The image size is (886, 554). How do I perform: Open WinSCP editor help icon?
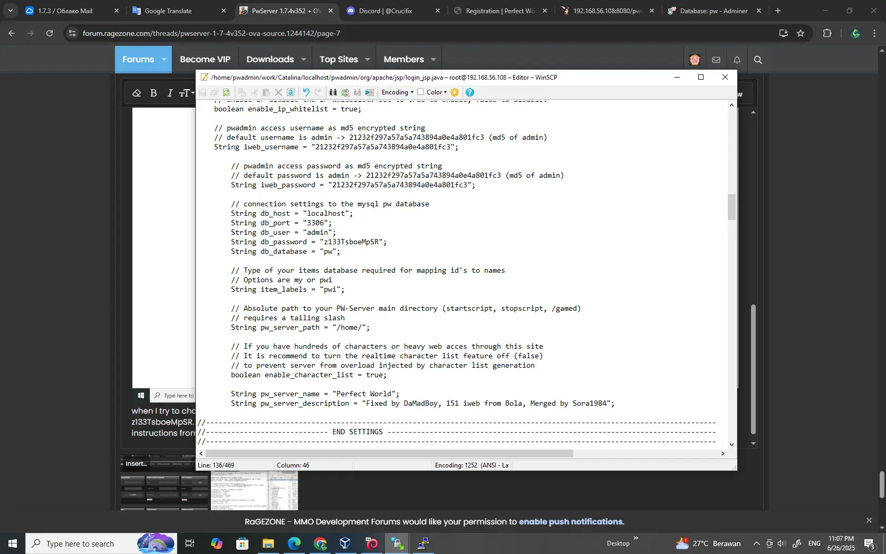470,92
